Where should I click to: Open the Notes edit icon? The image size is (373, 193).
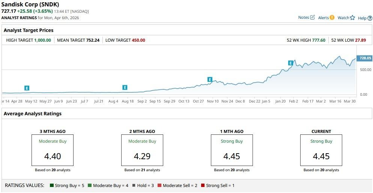coord(313,17)
